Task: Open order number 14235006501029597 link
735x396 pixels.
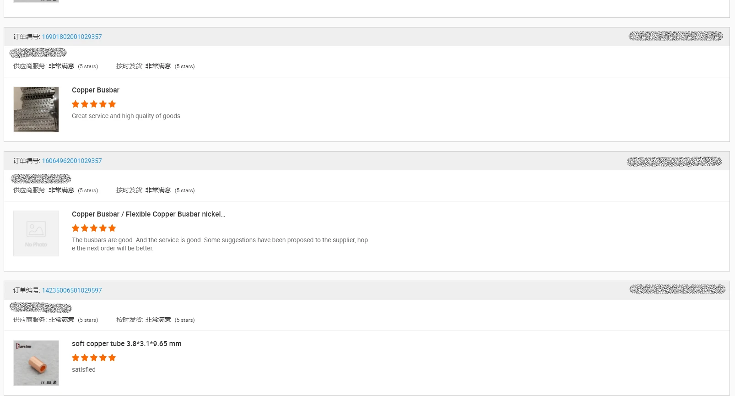Action: click(x=72, y=290)
